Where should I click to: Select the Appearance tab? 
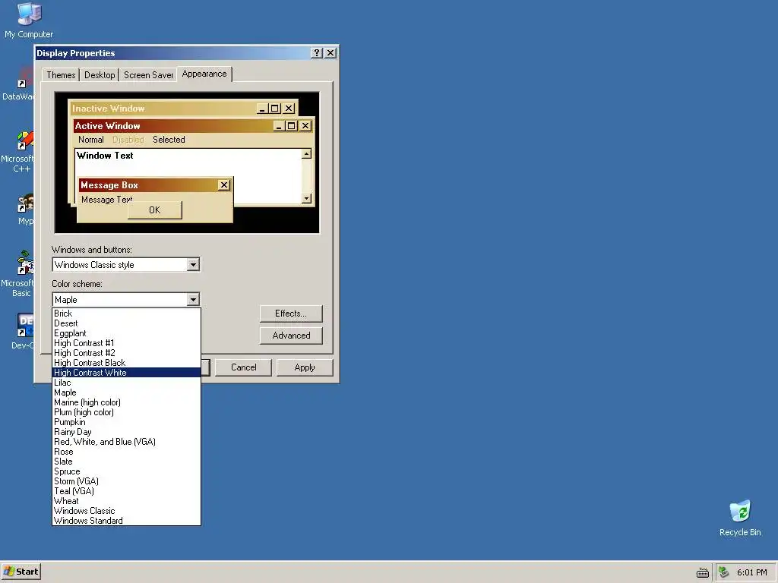point(204,74)
